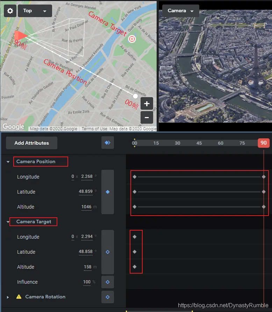
Task: Click the Camera Target crosshair on map
Action: click(x=132, y=39)
